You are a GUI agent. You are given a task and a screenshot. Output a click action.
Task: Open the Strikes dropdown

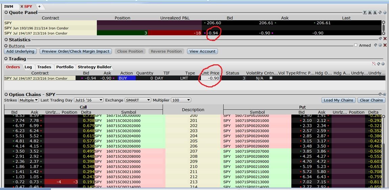pyautogui.click(x=28, y=100)
